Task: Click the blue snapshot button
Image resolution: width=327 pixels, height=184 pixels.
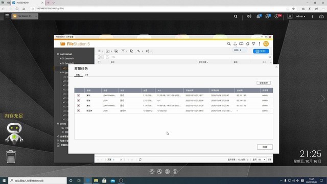Action: coord(261,51)
